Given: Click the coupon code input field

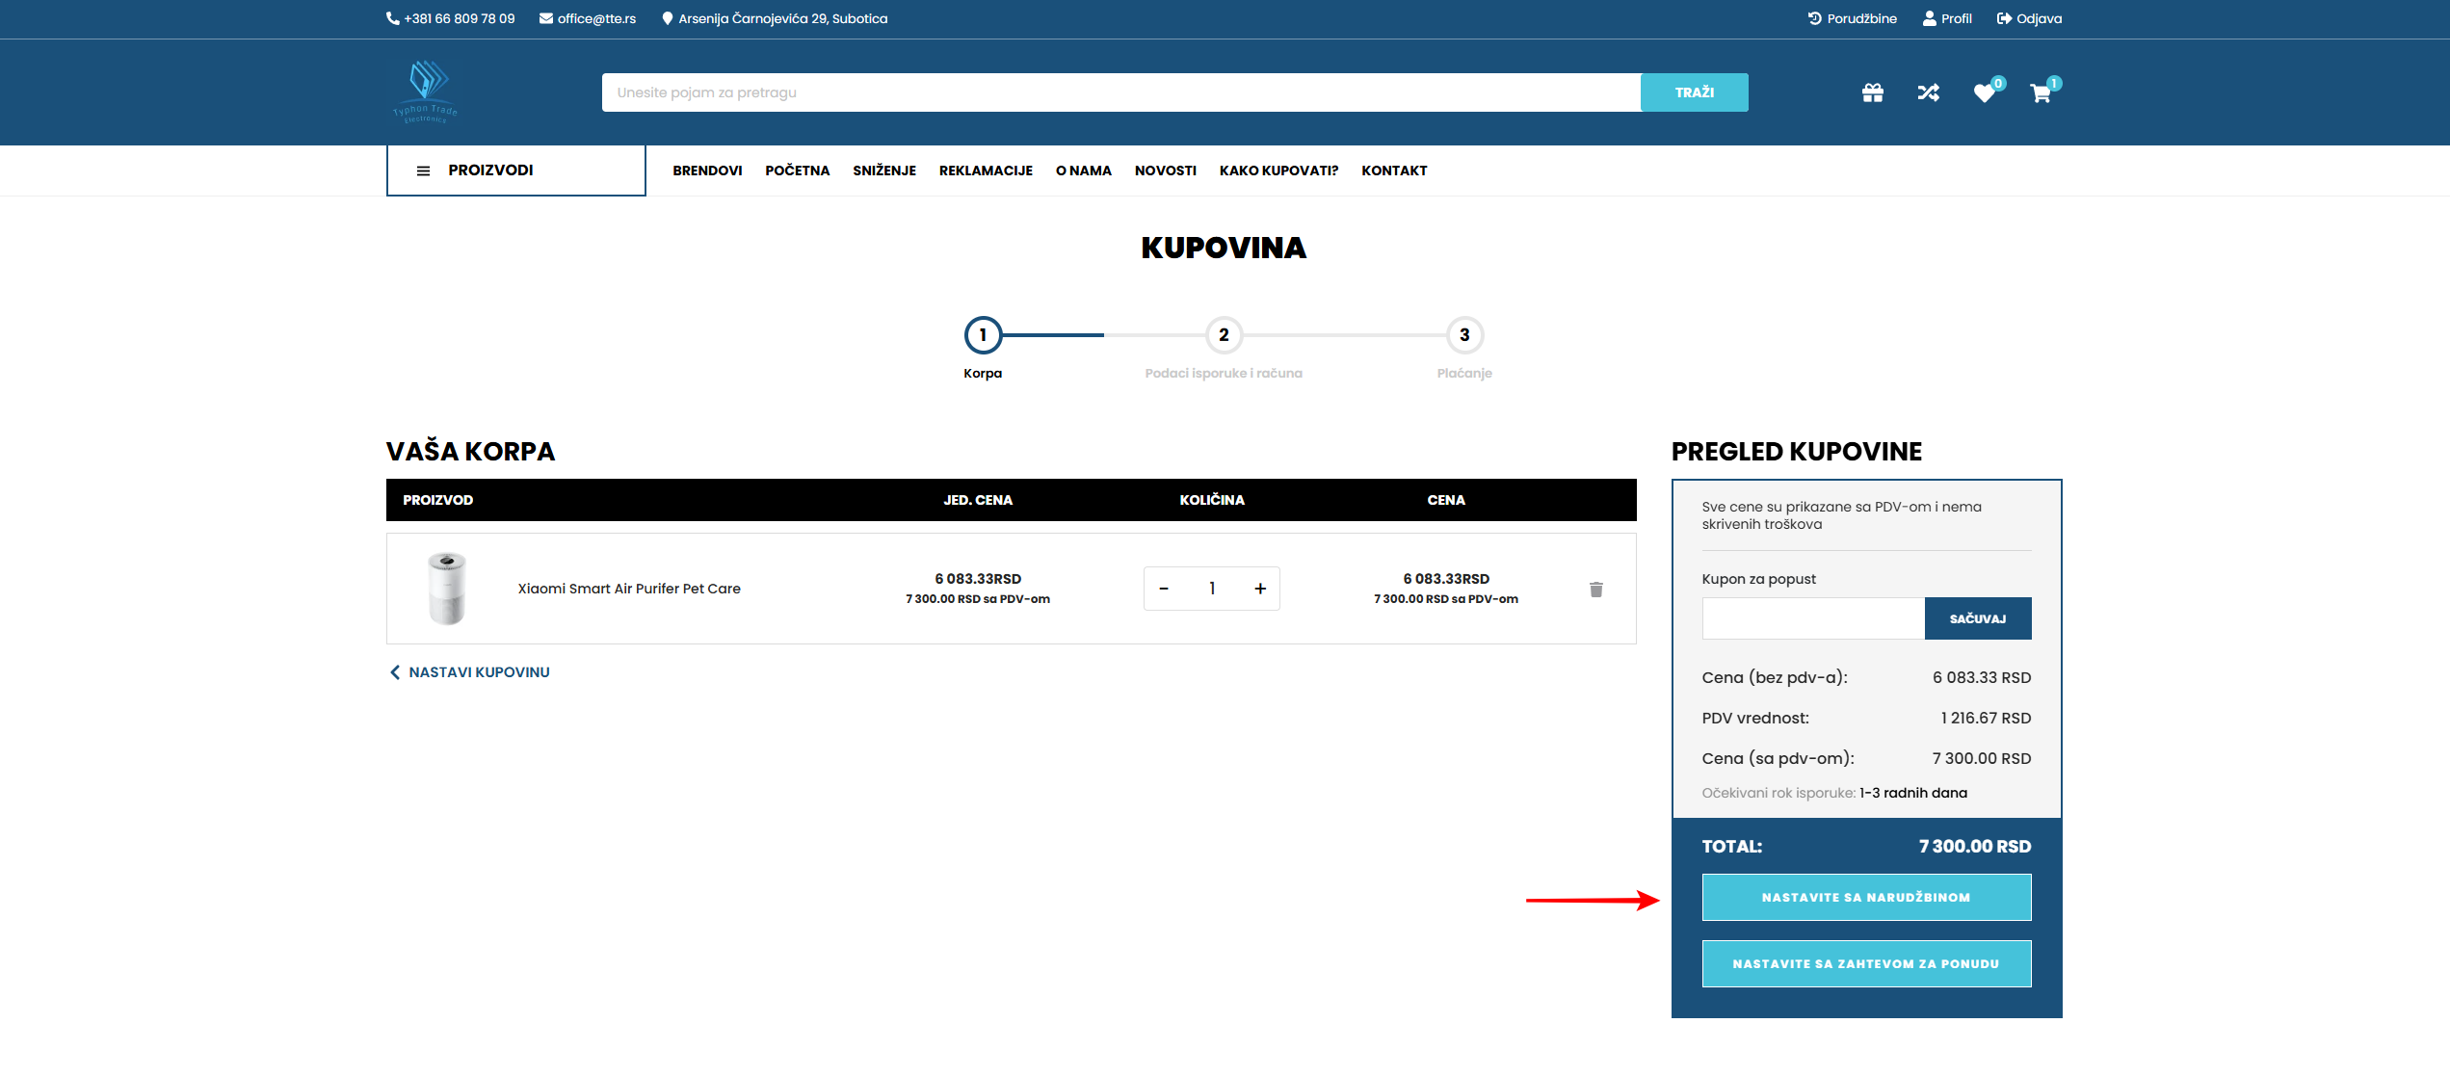Looking at the screenshot, I should coord(1812,618).
